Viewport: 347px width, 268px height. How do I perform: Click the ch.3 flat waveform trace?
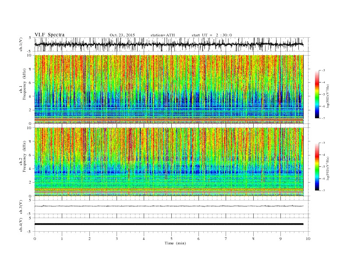click(169, 206)
